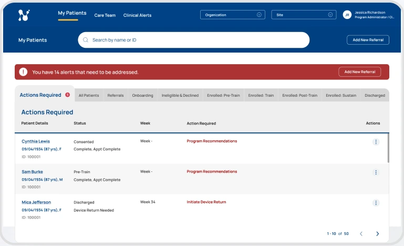The width and height of the screenshot is (404, 246).
Task: Click Initiate Device Return for Mica Jefferson
Action: [x=206, y=202]
